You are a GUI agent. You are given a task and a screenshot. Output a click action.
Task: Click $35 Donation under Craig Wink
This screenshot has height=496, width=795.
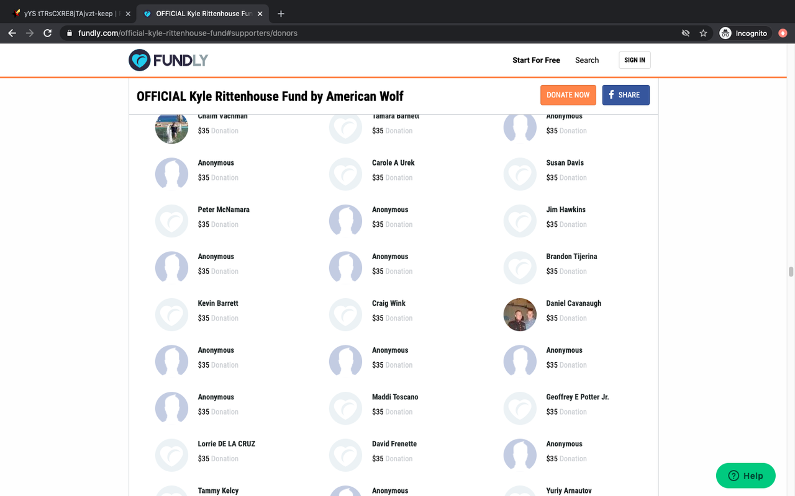pyautogui.click(x=392, y=318)
